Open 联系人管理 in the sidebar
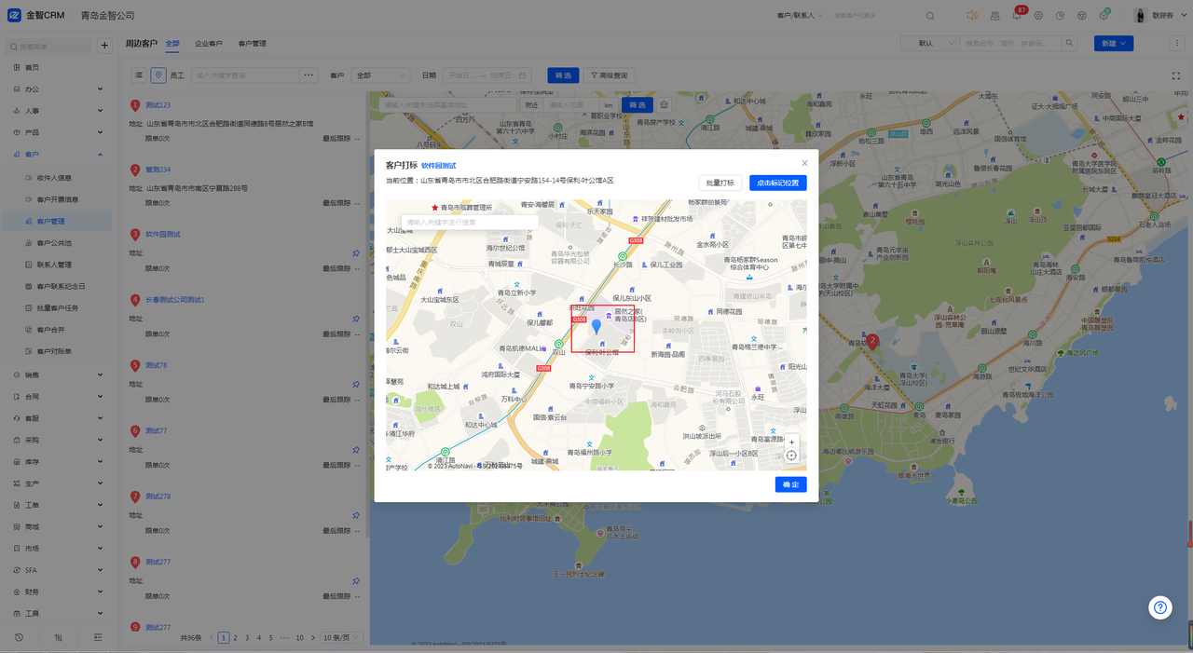 54,265
